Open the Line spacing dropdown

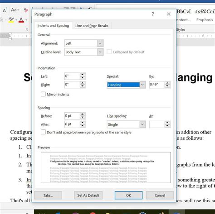[x=142, y=124]
